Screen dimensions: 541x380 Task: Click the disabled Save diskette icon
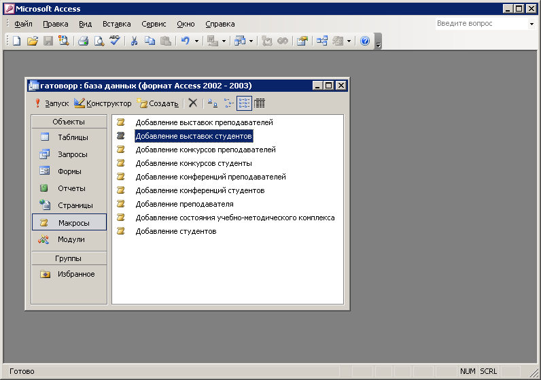(x=48, y=41)
